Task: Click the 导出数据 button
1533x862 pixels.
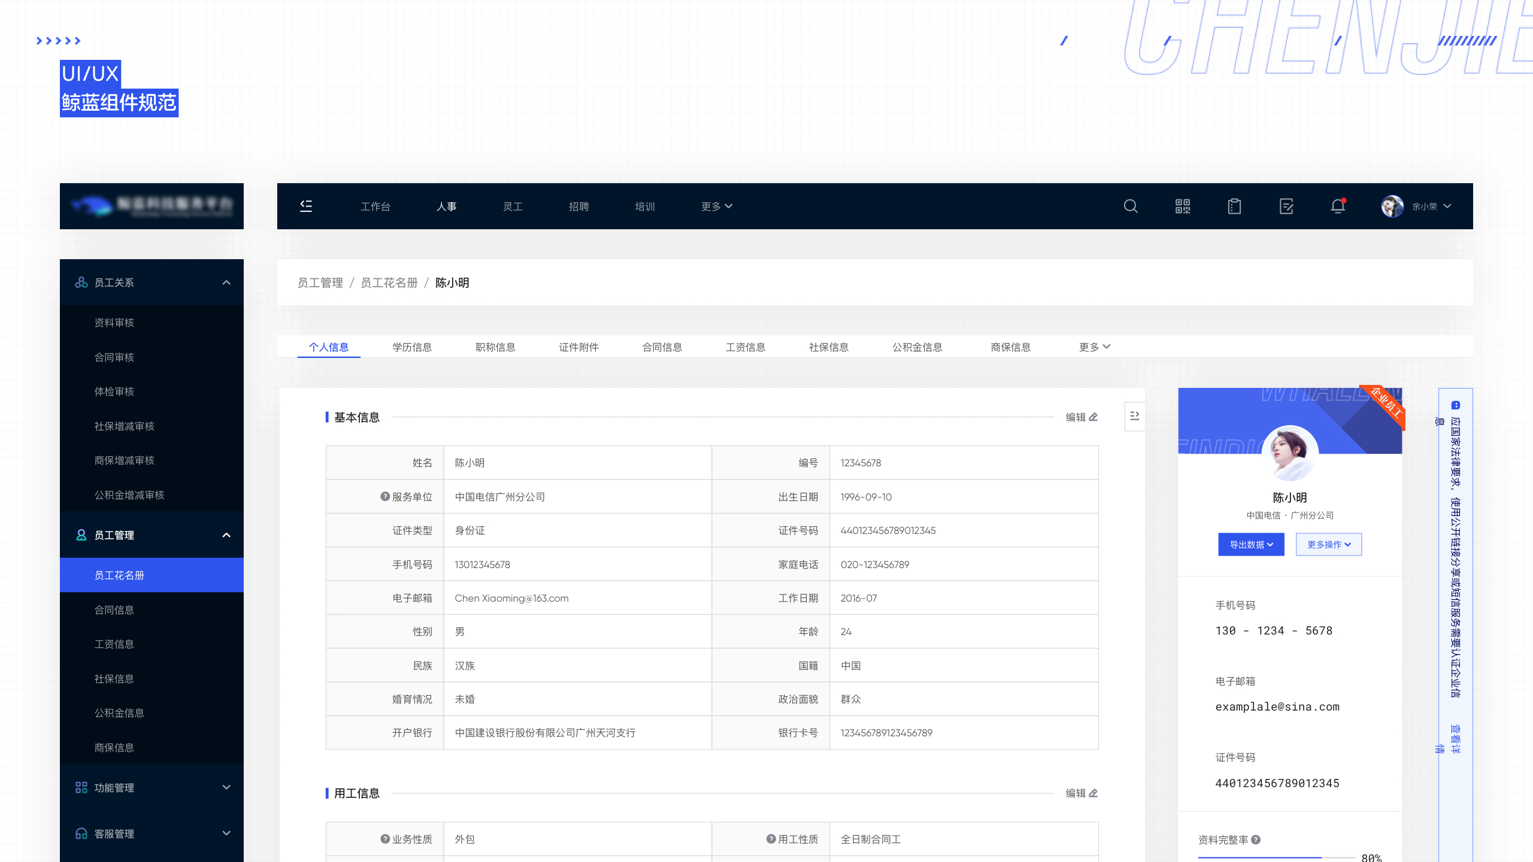Action: (x=1251, y=544)
